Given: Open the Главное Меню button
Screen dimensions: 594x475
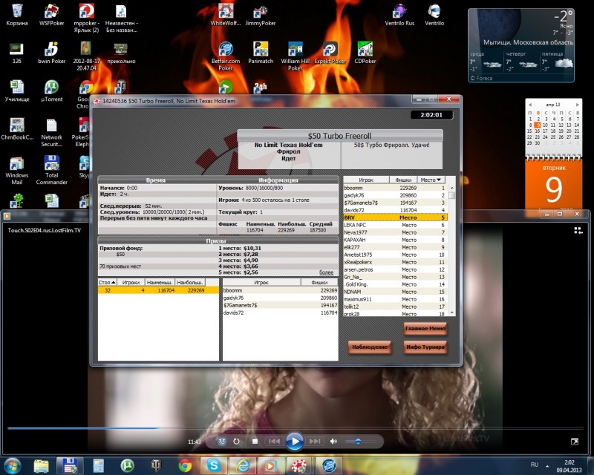Looking at the screenshot, I should point(425,329).
